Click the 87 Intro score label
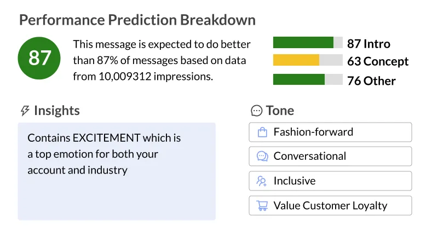The height and width of the screenshot is (237, 432). [x=368, y=44]
